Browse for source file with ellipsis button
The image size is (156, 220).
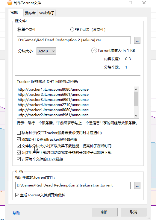137,40
